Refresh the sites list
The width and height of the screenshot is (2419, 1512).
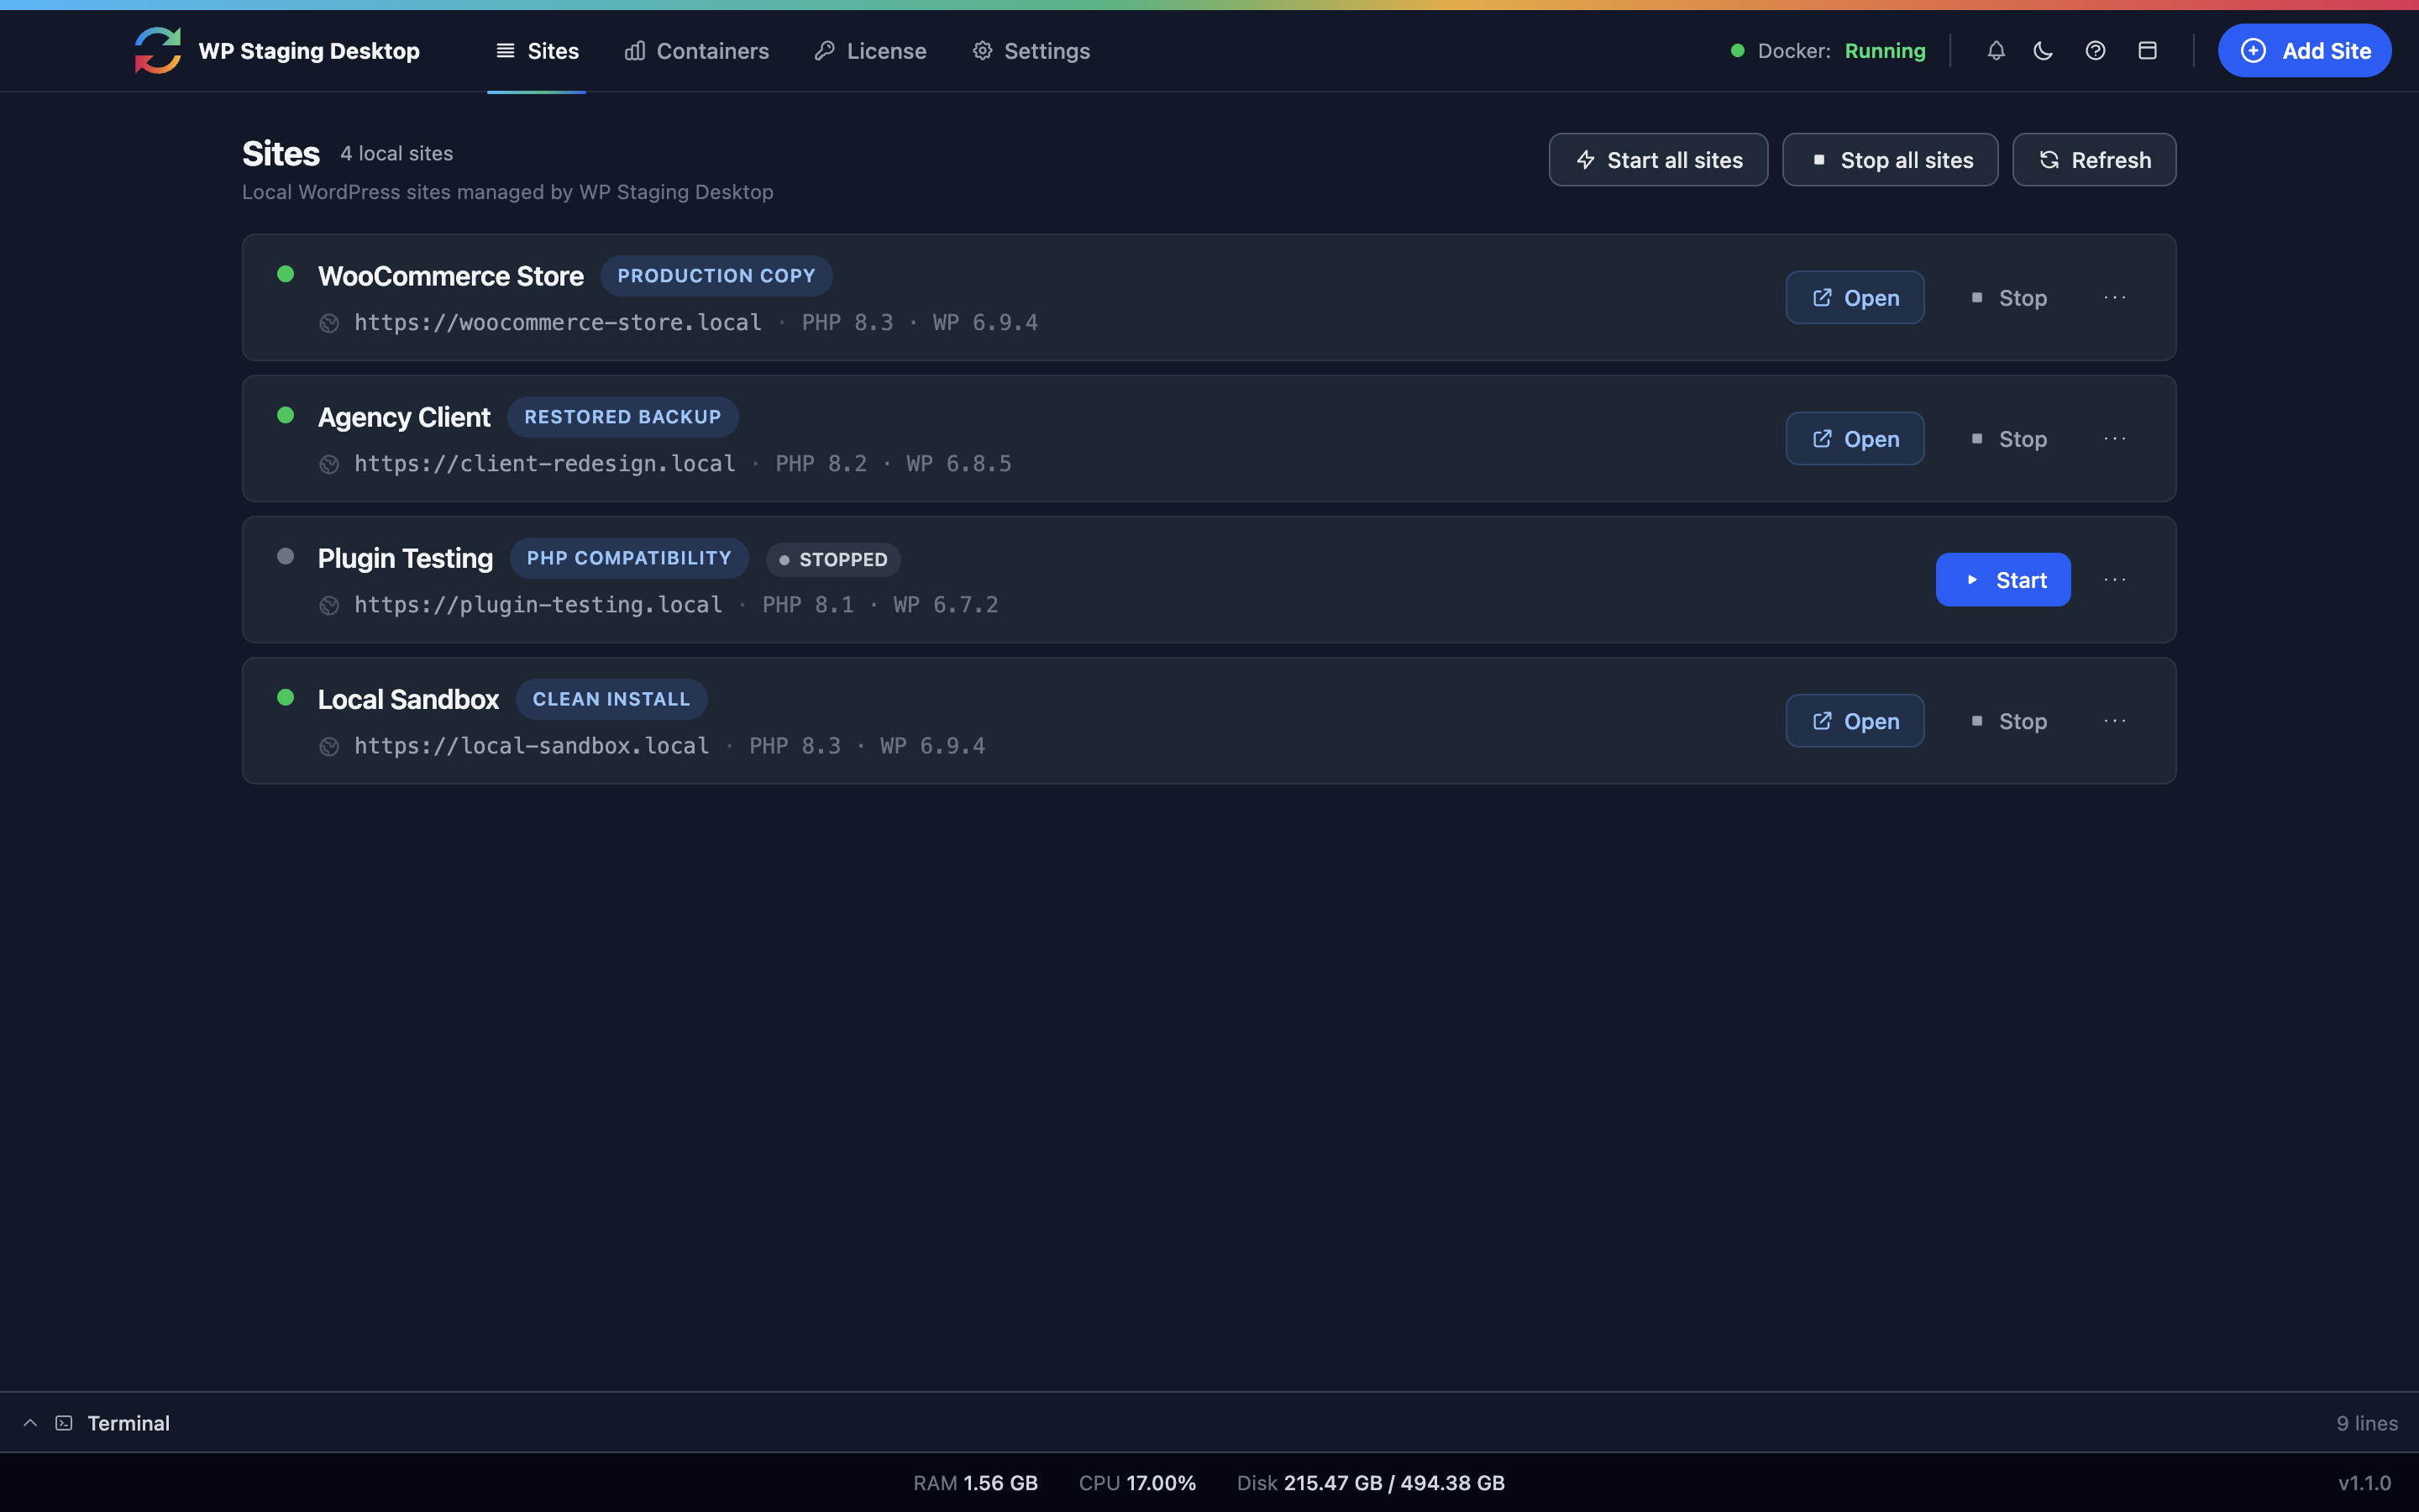[x=2094, y=160]
